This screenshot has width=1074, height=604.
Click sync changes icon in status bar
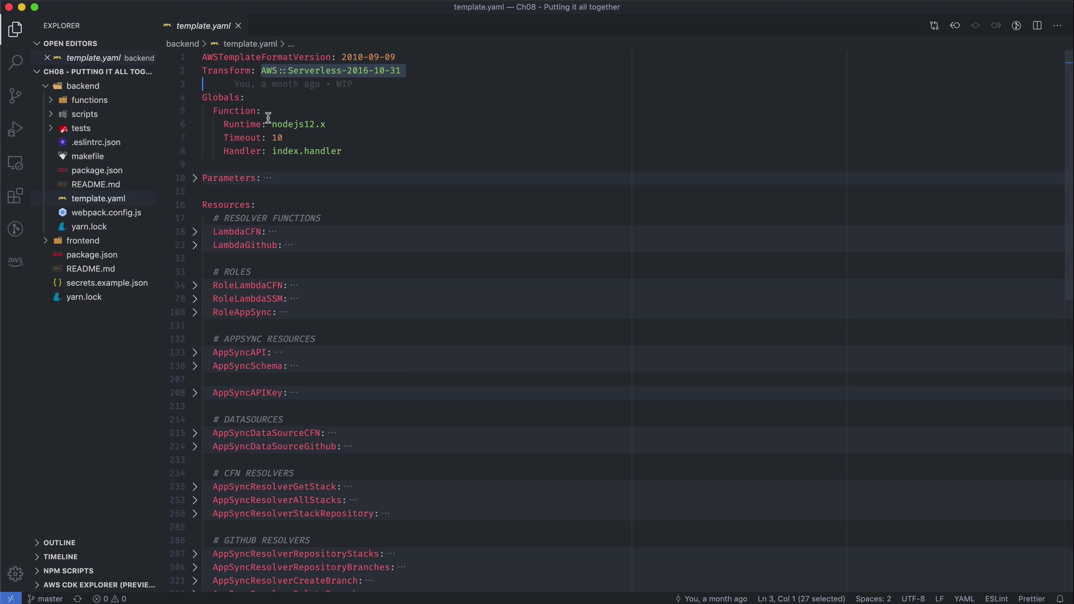pos(78,598)
